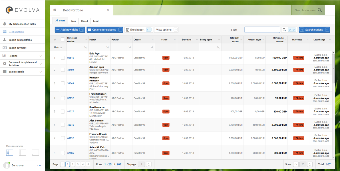
Task: Open the Entry date column dropdown arrow
Action: 197,40
